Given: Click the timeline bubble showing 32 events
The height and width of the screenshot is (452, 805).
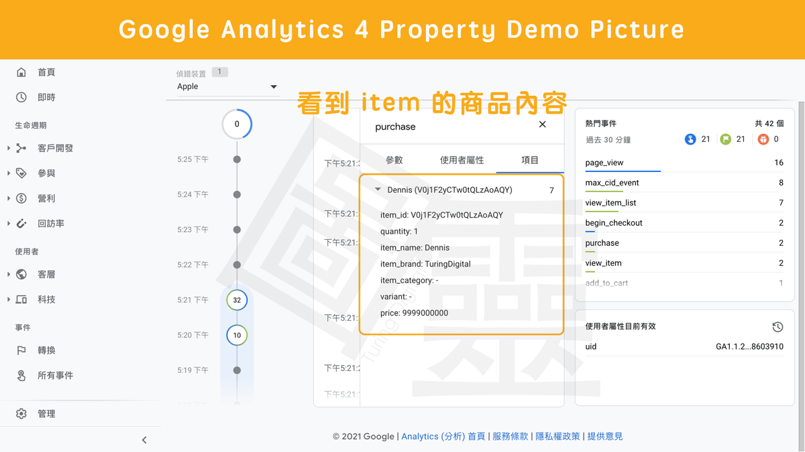Looking at the screenshot, I should [x=237, y=300].
